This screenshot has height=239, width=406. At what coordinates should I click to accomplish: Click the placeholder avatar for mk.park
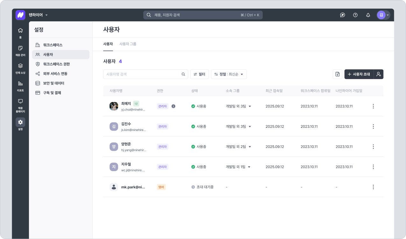pos(114,187)
